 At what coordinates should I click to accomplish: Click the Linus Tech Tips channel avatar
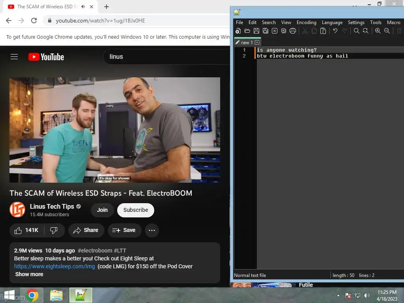coord(17,210)
